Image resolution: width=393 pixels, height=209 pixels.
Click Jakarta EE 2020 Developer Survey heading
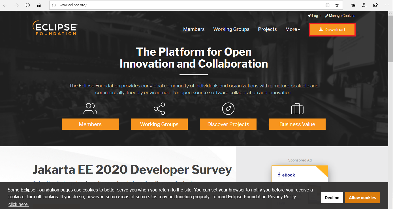click(132, 170)
